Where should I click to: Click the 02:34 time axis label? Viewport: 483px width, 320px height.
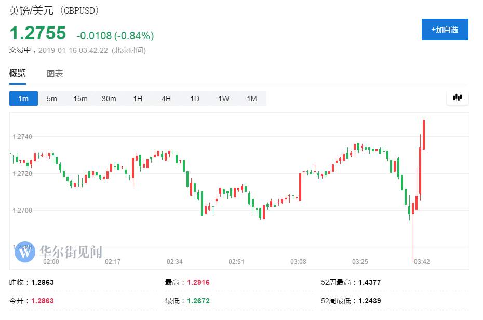coord(175,262)
